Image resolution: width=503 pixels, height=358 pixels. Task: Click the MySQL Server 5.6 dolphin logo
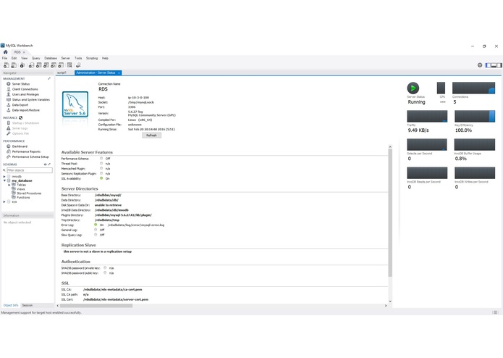[x=75, y=104]
